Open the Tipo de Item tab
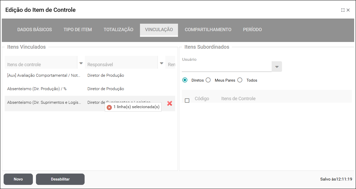 tap(78, 30)
